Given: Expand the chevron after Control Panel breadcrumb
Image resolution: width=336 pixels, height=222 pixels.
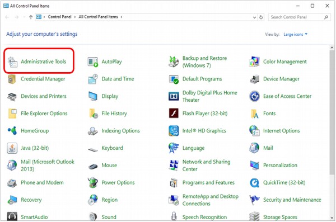Looking at the screenshot, I should pos(75,17).
